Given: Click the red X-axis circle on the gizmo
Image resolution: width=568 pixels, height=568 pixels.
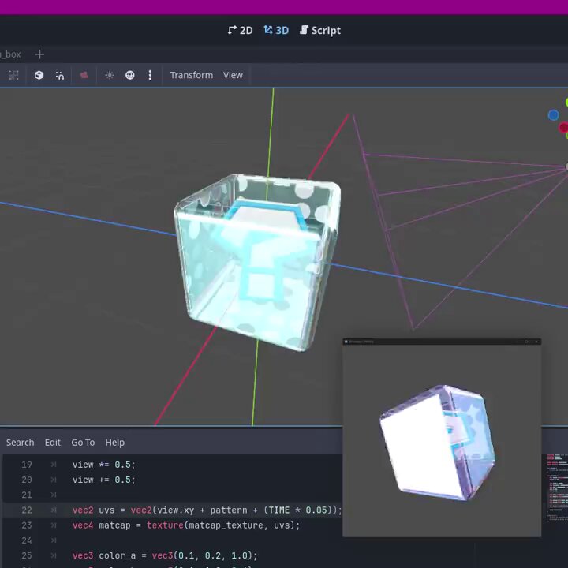Looking at the screenshot, I should point(563,128).
